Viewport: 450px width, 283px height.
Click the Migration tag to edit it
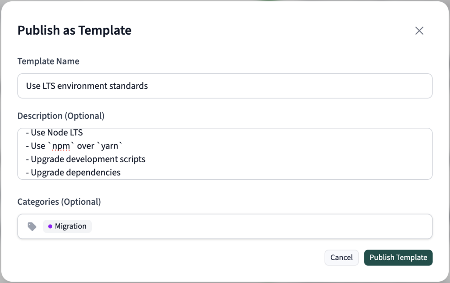coord(67,226)
